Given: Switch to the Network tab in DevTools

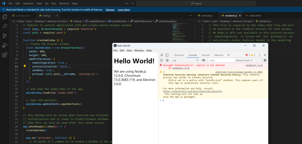Looking at the screenshot, I should pos(219,55).
